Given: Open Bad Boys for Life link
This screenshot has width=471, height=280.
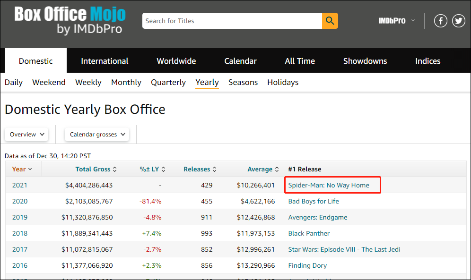Looking at the screenshot, I should coord(314,201).
